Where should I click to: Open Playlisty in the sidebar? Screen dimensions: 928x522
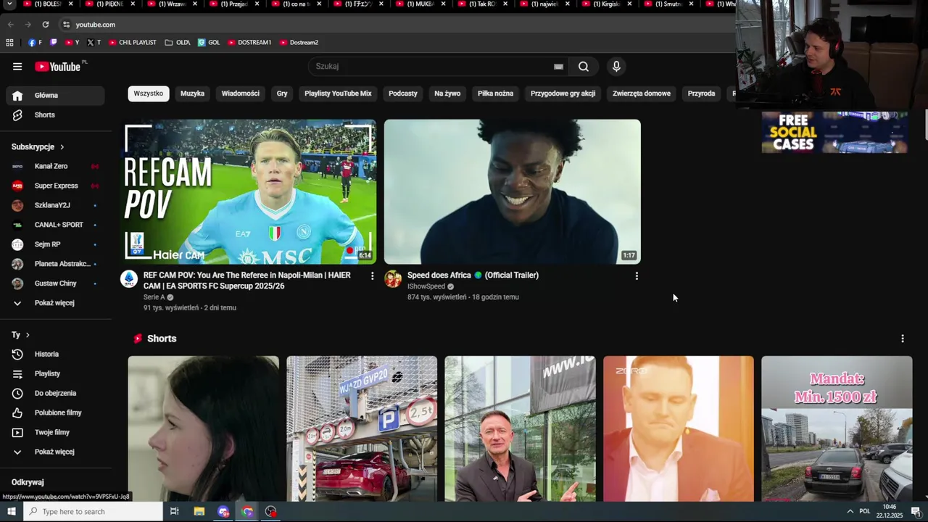click(x=55, y=374)
